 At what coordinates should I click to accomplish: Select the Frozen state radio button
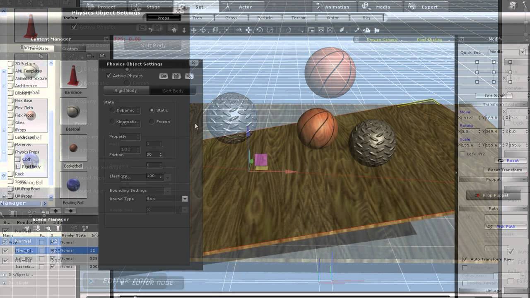(152, 122)
